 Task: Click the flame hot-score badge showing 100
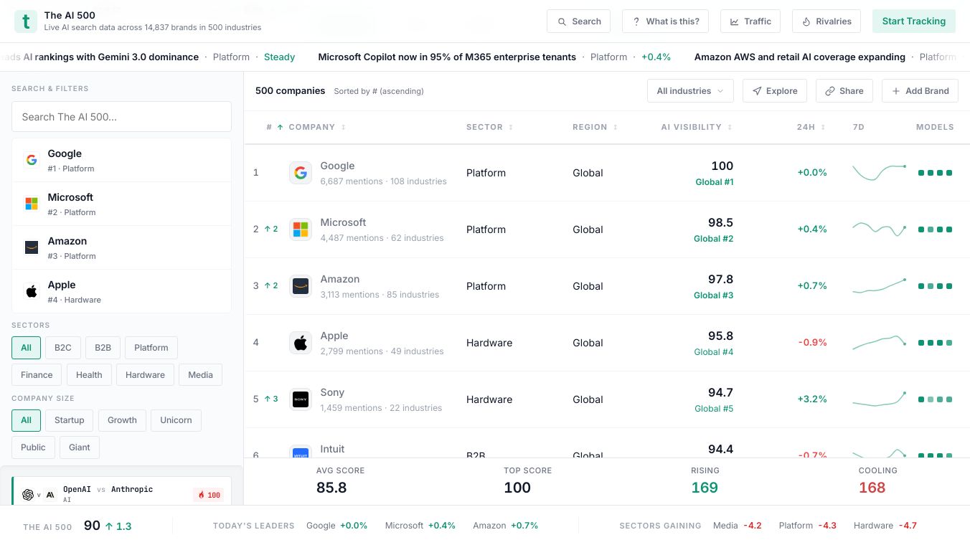point(209,495)
